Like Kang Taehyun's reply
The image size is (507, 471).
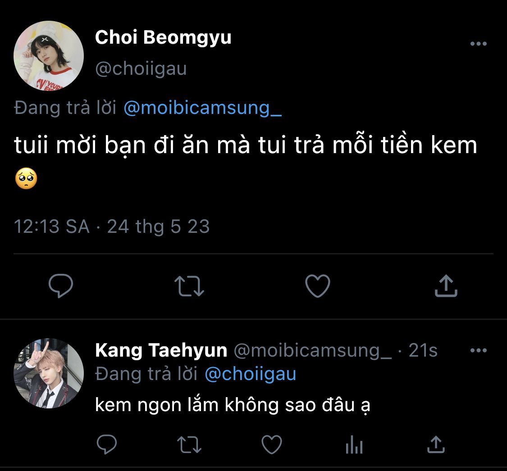click(272, 445)
